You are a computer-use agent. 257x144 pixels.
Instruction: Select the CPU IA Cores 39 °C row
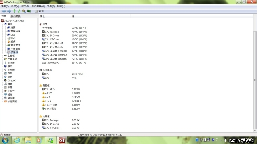(x=65, y=36)
